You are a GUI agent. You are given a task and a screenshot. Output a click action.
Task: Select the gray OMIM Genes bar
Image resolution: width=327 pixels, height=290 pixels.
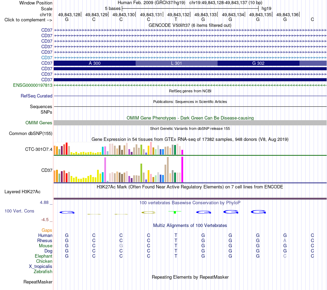click(x=190, y=123)
